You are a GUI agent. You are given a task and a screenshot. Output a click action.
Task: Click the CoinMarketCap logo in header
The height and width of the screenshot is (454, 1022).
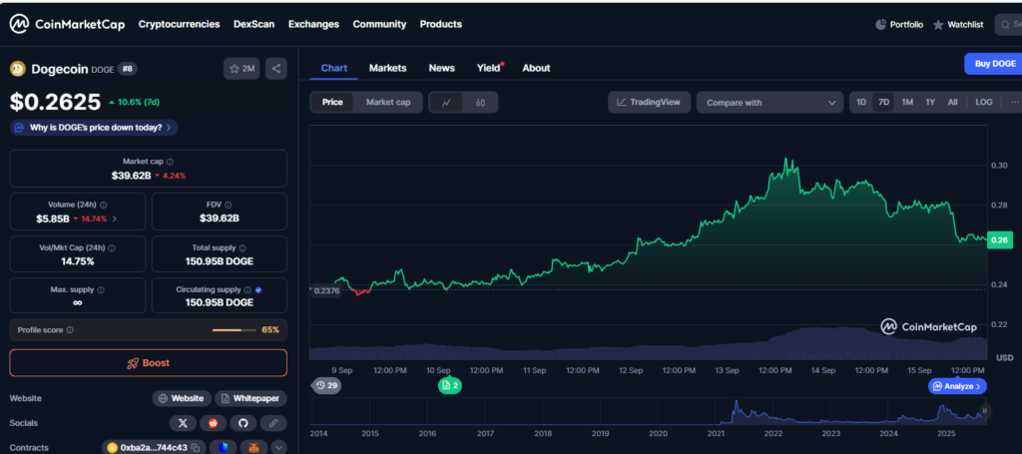coord(67,24)
